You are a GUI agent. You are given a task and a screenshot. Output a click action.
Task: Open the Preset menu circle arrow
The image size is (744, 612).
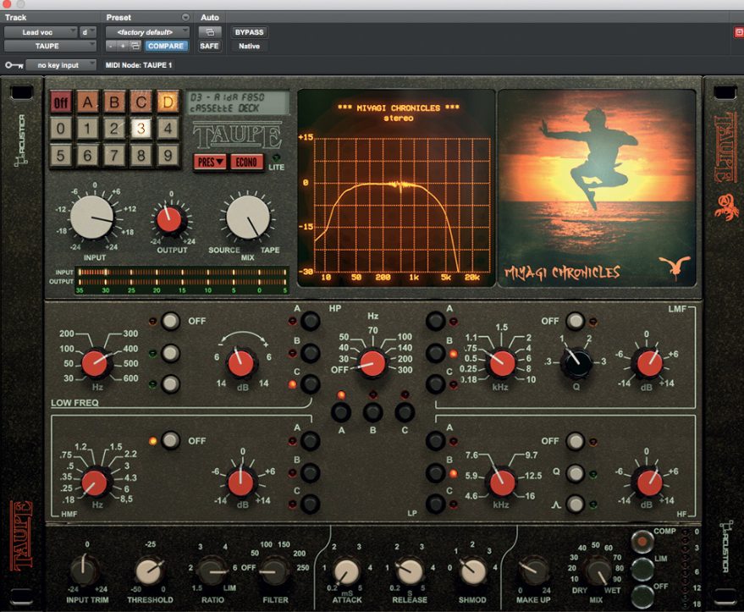pyautogui.click(x=185, y=18)
